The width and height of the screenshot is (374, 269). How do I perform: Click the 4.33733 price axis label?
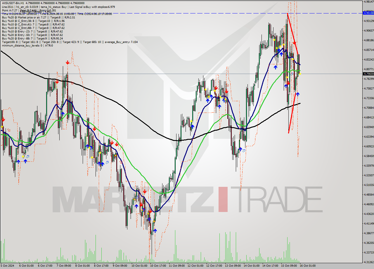click(x=369, y=253)
